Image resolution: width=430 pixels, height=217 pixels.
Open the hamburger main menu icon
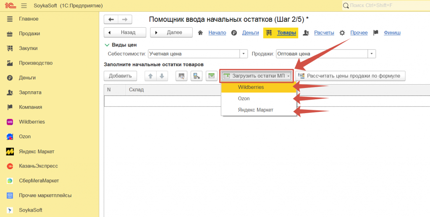click(x=24, y=5)
